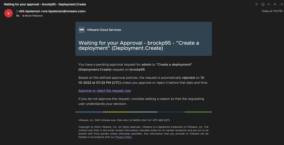The height and width of the screenshot is (145, 284).
Task: Click the VMware Cloud Services text
Action: 104,30
